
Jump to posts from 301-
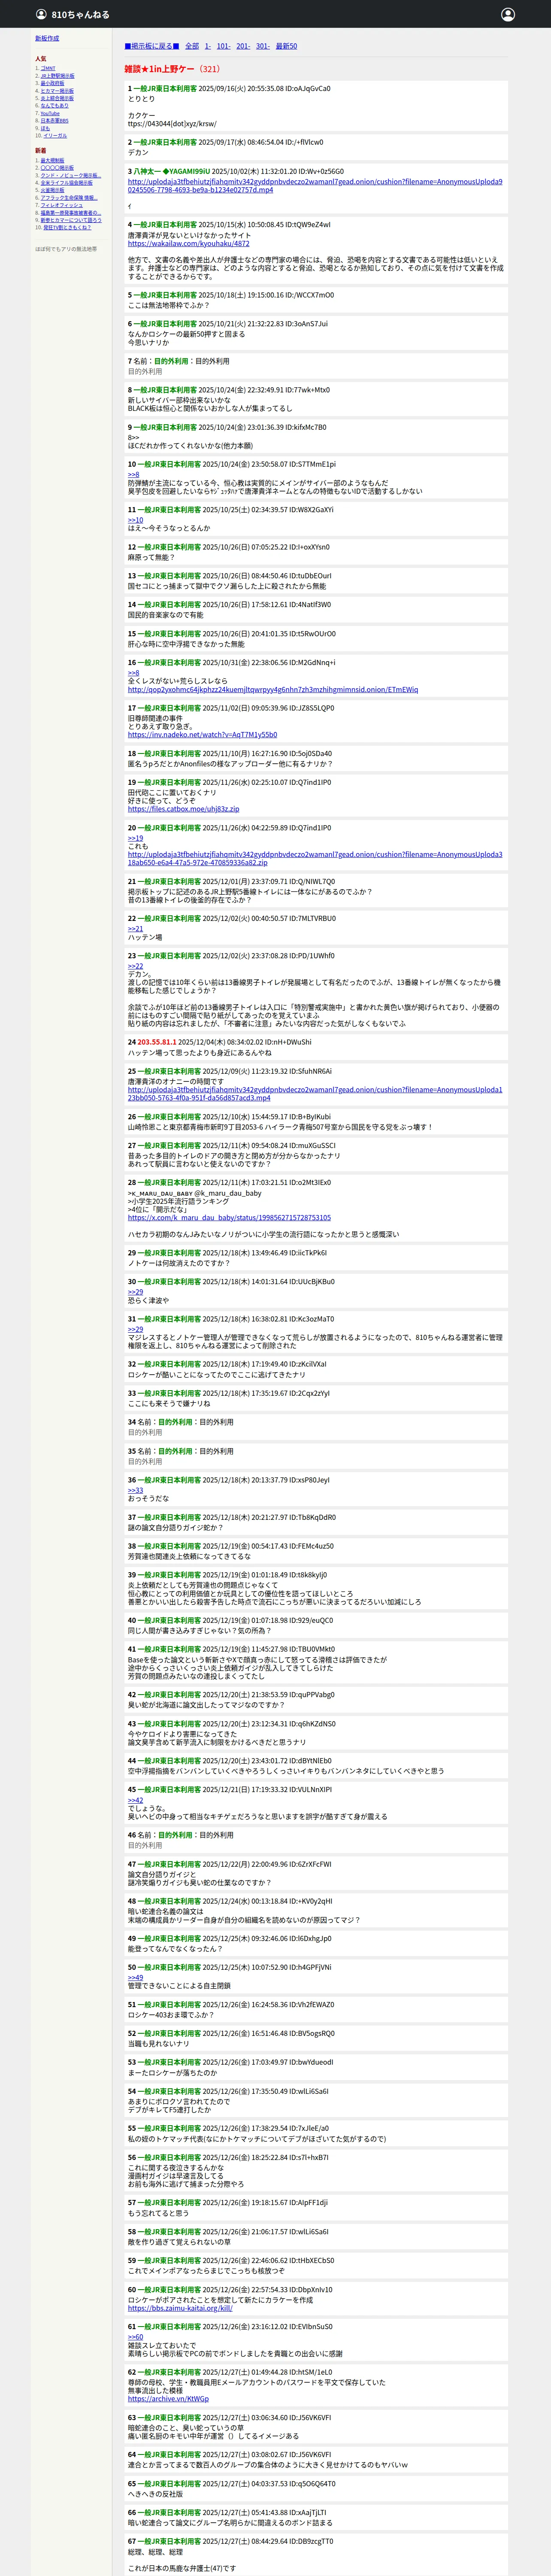pos(262,46)
